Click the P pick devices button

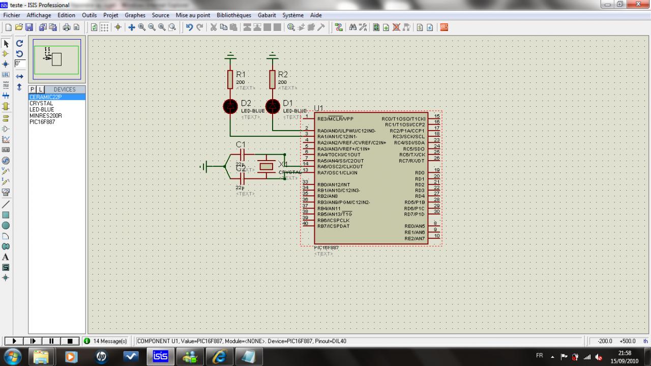[33, 89]
